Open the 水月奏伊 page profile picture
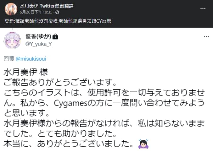Screen dimensions: 213x152 (x=11, y=9)
